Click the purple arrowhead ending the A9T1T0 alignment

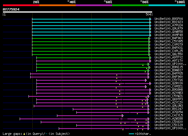(150, 61)
